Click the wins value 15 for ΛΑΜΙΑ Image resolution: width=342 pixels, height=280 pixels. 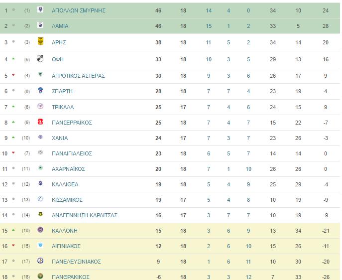209,26
